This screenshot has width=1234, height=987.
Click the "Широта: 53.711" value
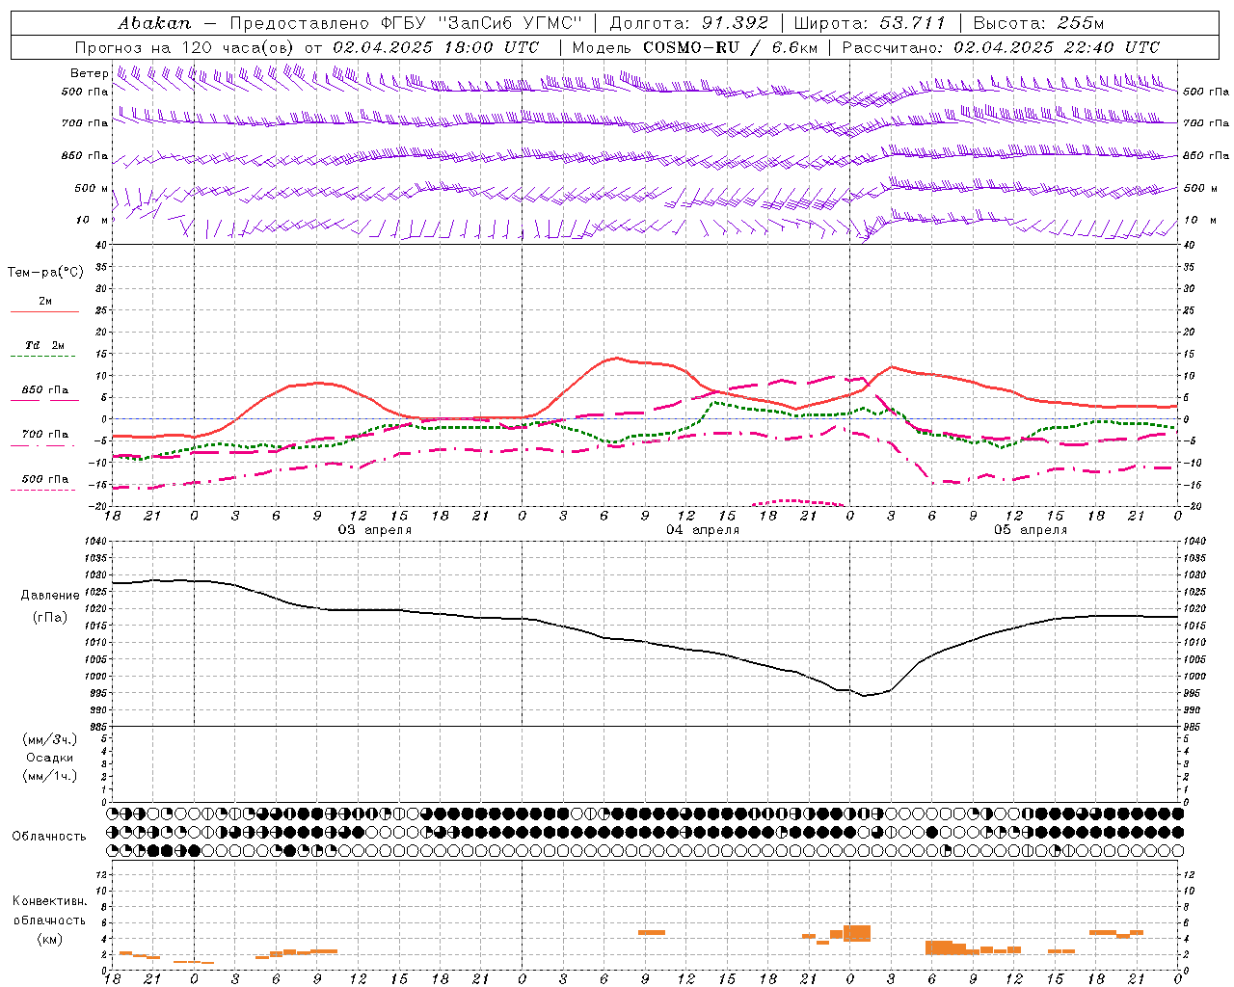pyautogui.click(x=870, y=22)
